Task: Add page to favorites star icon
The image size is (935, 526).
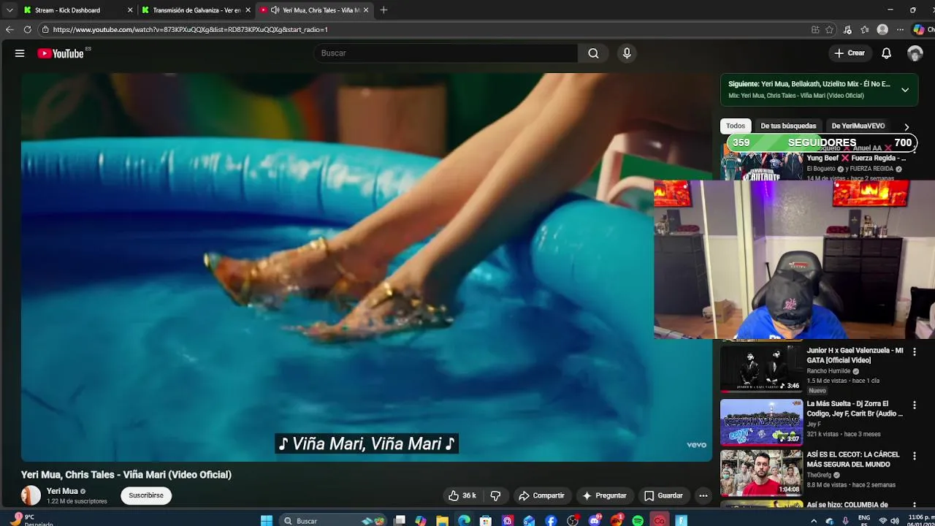Action: point(830,30)
